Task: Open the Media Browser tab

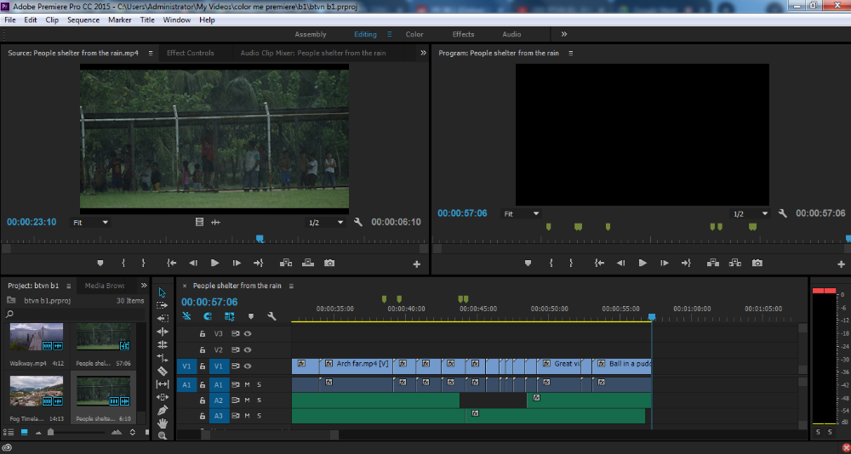Action: [x=104, y=286]
